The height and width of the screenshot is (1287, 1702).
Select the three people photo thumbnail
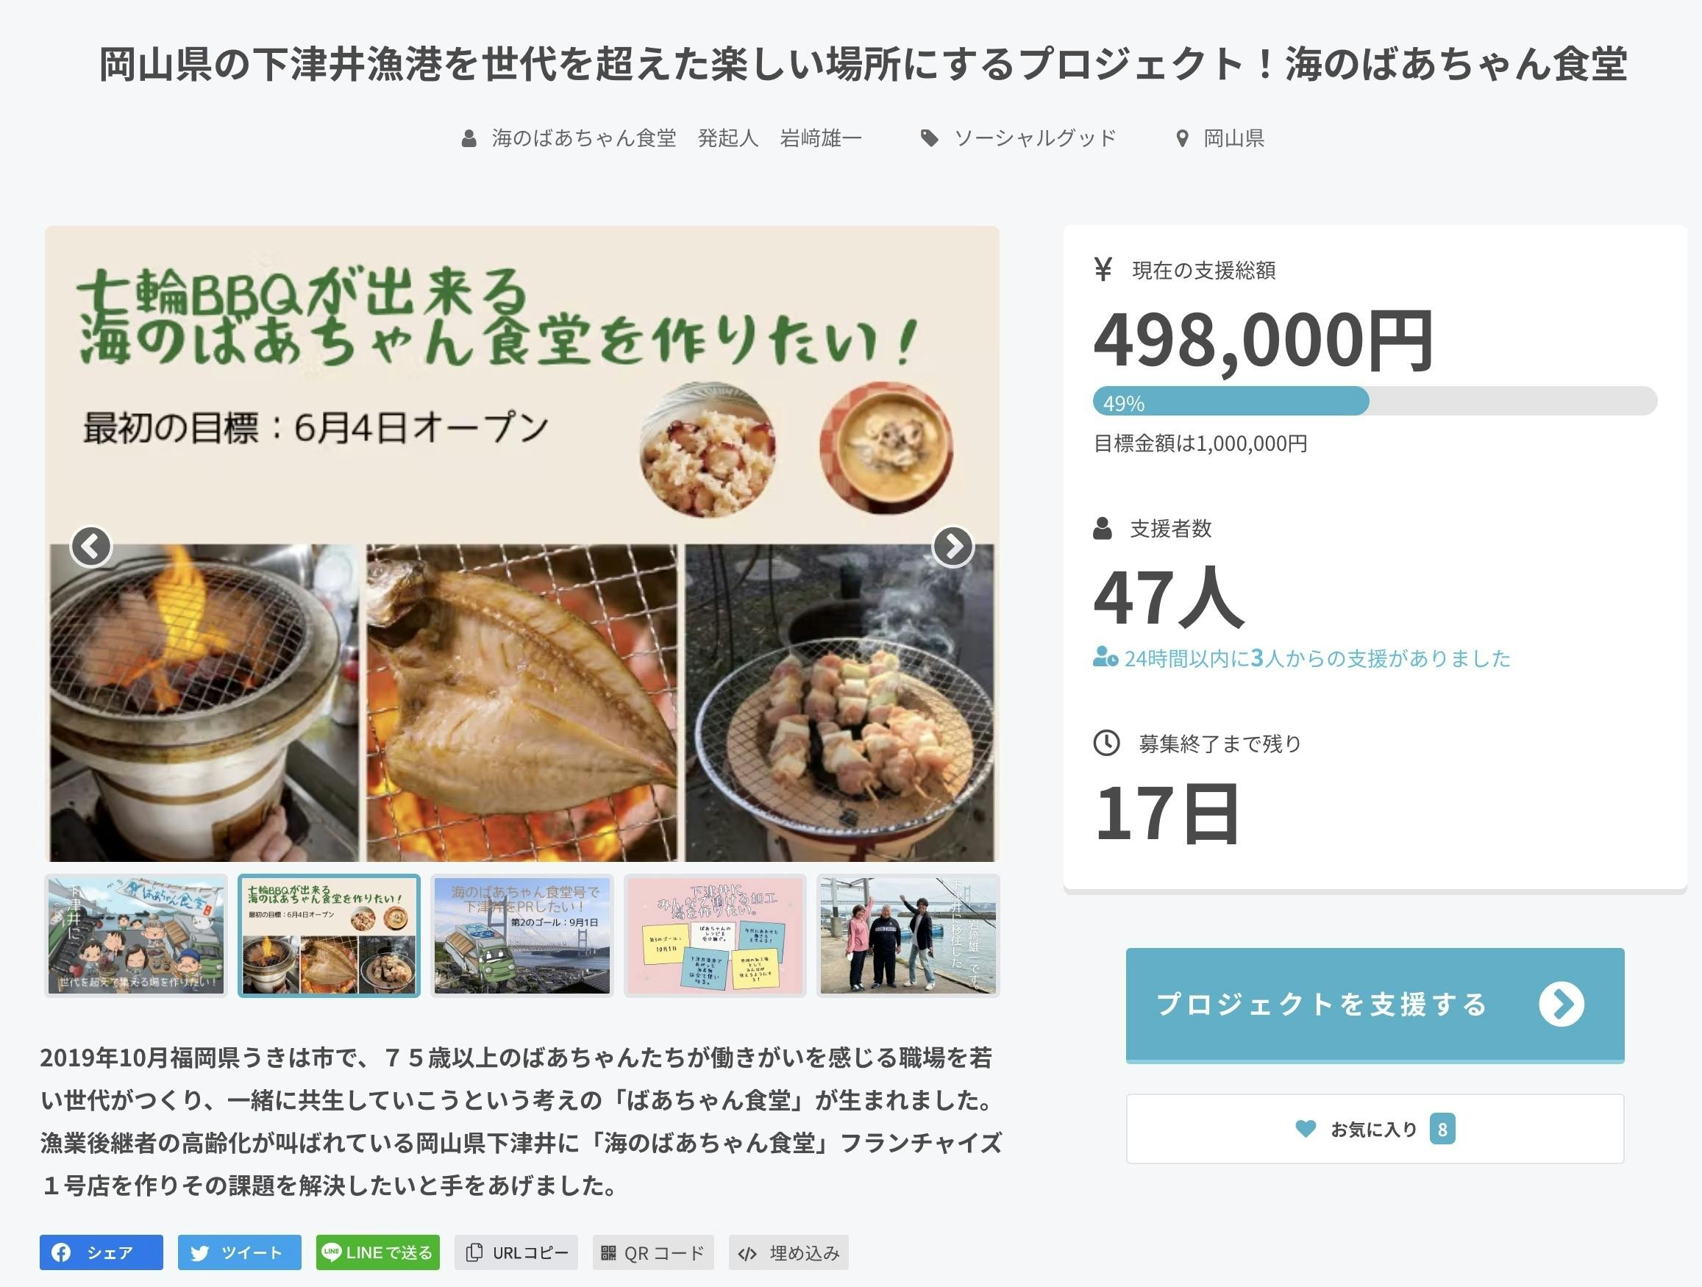click(x=908, y=935)
